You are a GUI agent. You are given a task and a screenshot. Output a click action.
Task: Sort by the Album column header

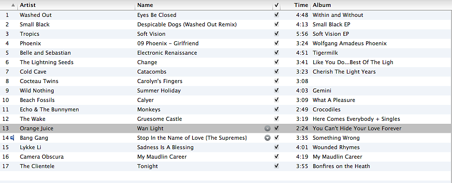322,5
